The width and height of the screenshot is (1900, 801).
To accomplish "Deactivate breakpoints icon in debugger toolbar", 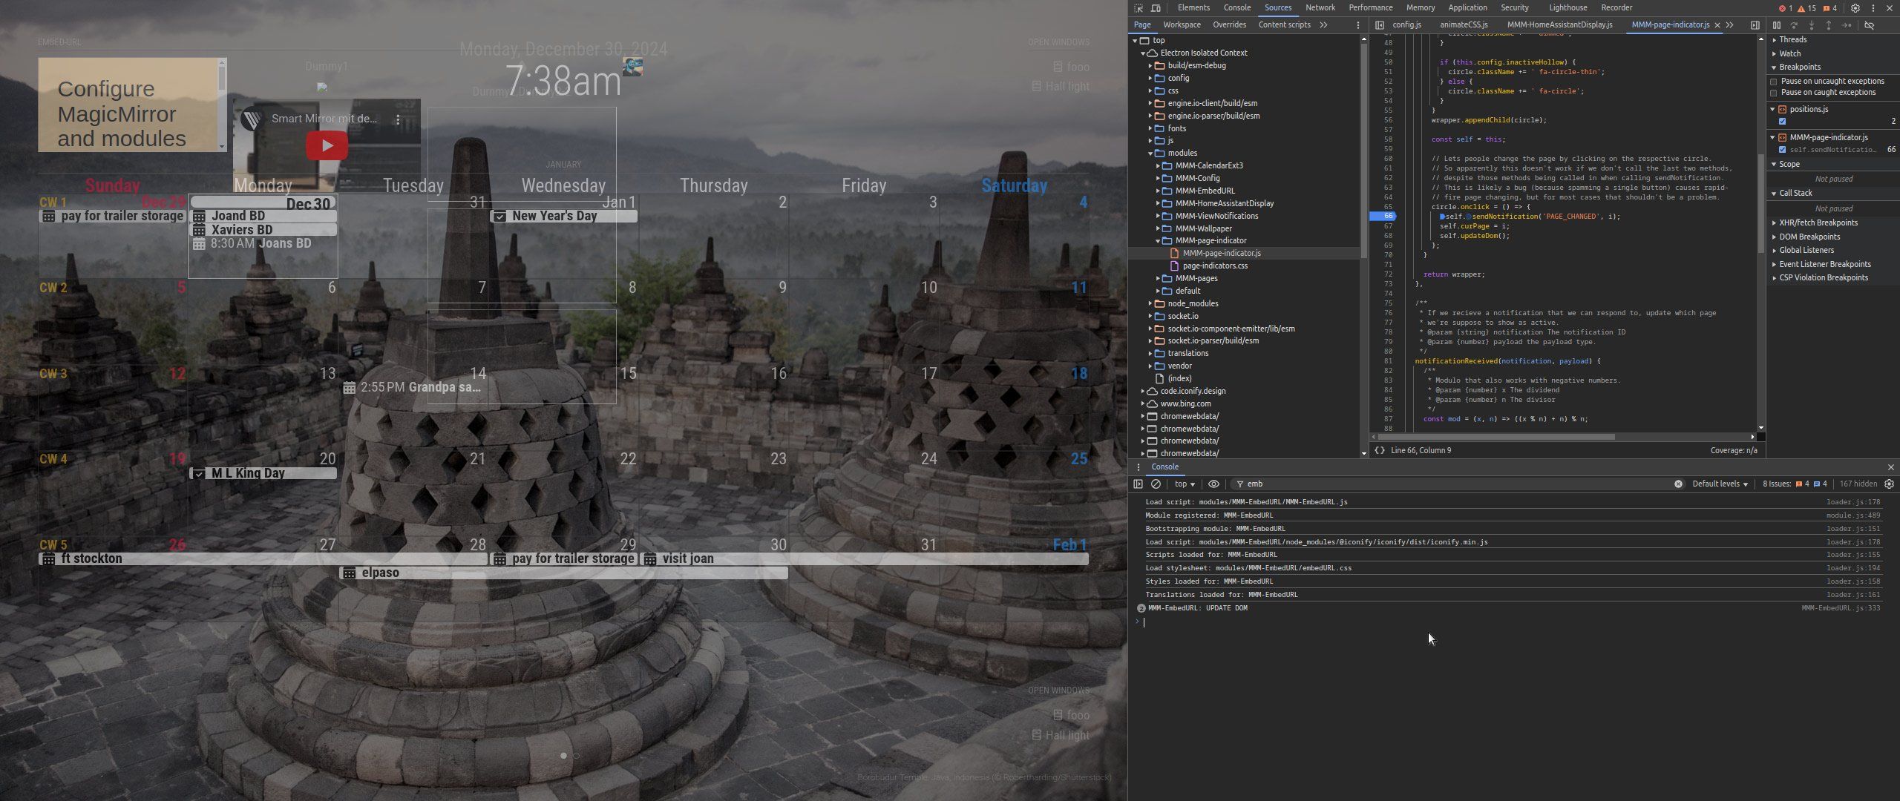I will [1870, 25].
